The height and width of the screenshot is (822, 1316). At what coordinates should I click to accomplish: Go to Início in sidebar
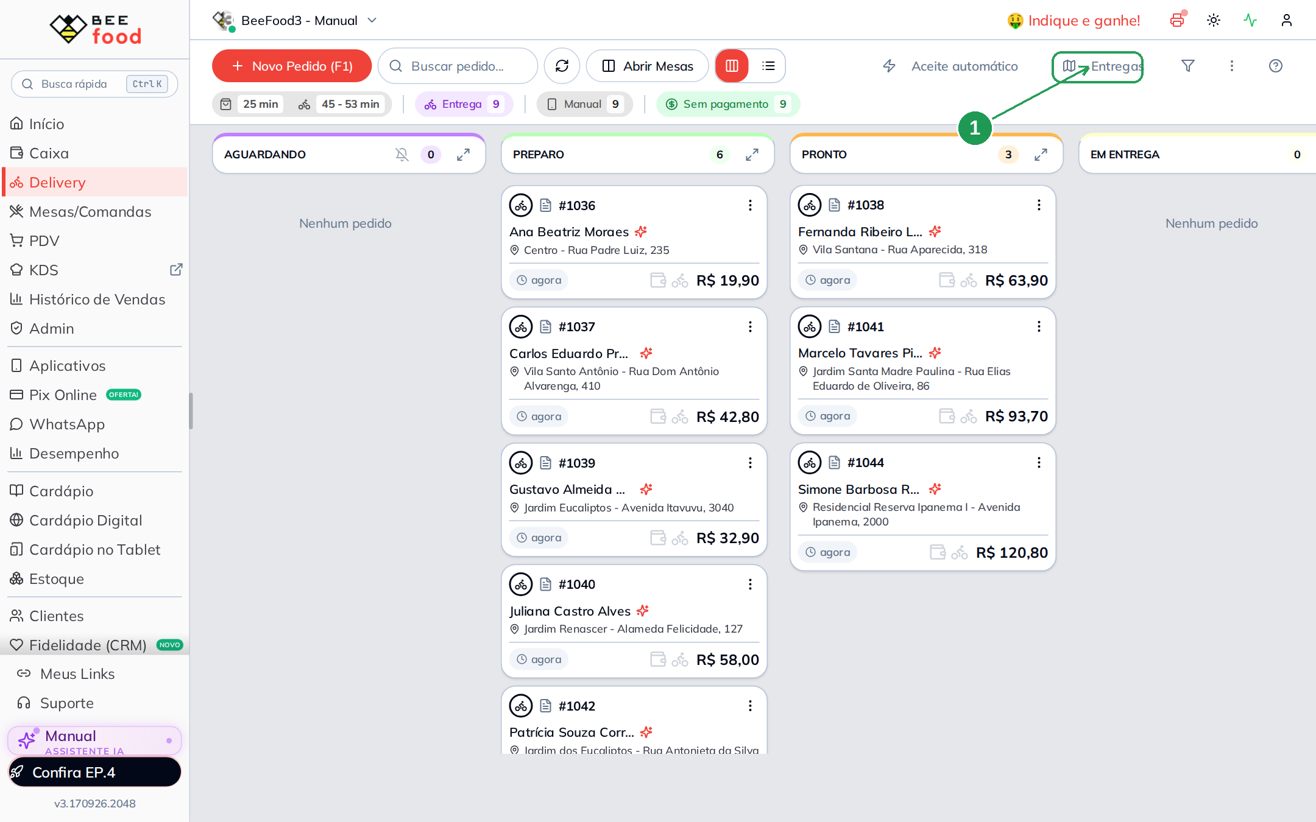pos(94,124)
